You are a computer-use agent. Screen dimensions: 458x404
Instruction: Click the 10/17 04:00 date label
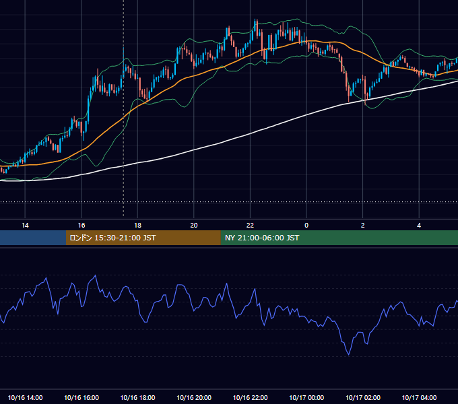(419, 397)
